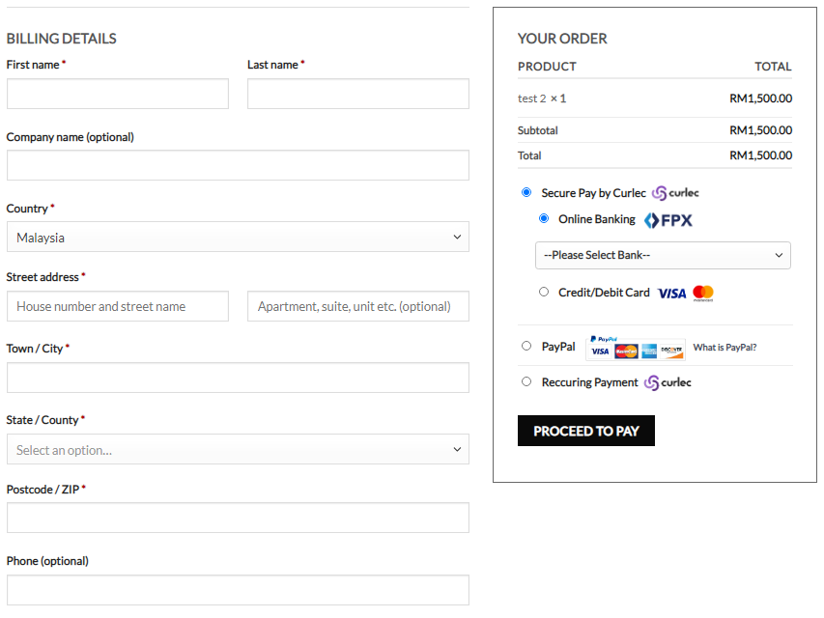Click the House number and street name field
Screen dimensions: 824x618
(118, 306)
